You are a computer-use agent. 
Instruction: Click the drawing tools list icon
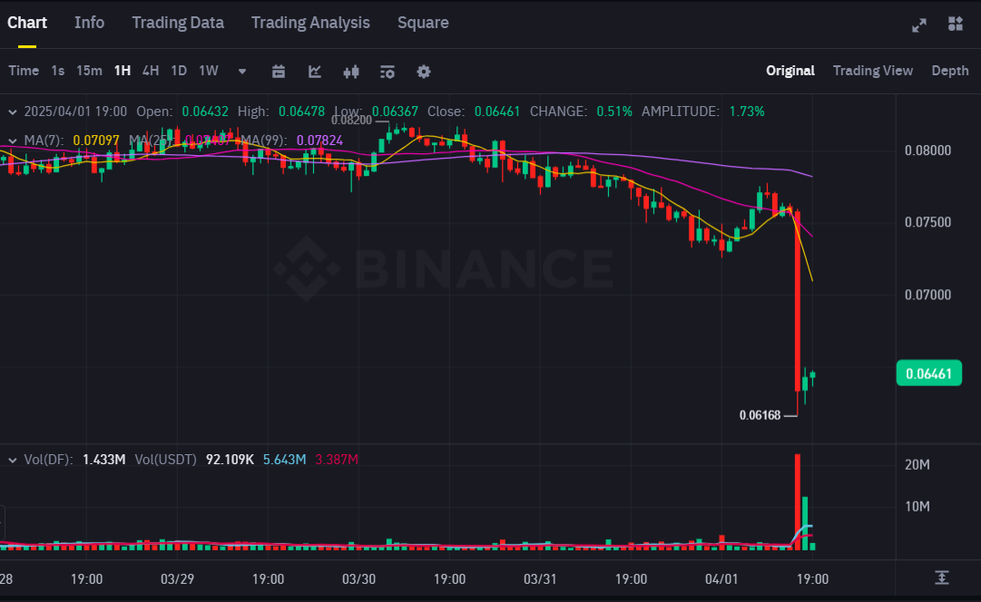point(387,71)
